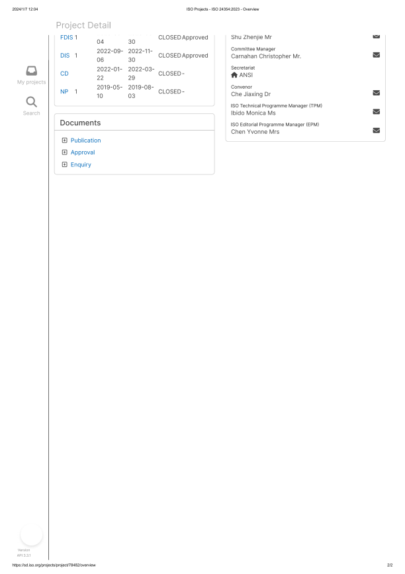Image resolution: width=405 pixels, height=574 pixels.
Task: Click the Project Detail page heading
Action: click(83, 25)
